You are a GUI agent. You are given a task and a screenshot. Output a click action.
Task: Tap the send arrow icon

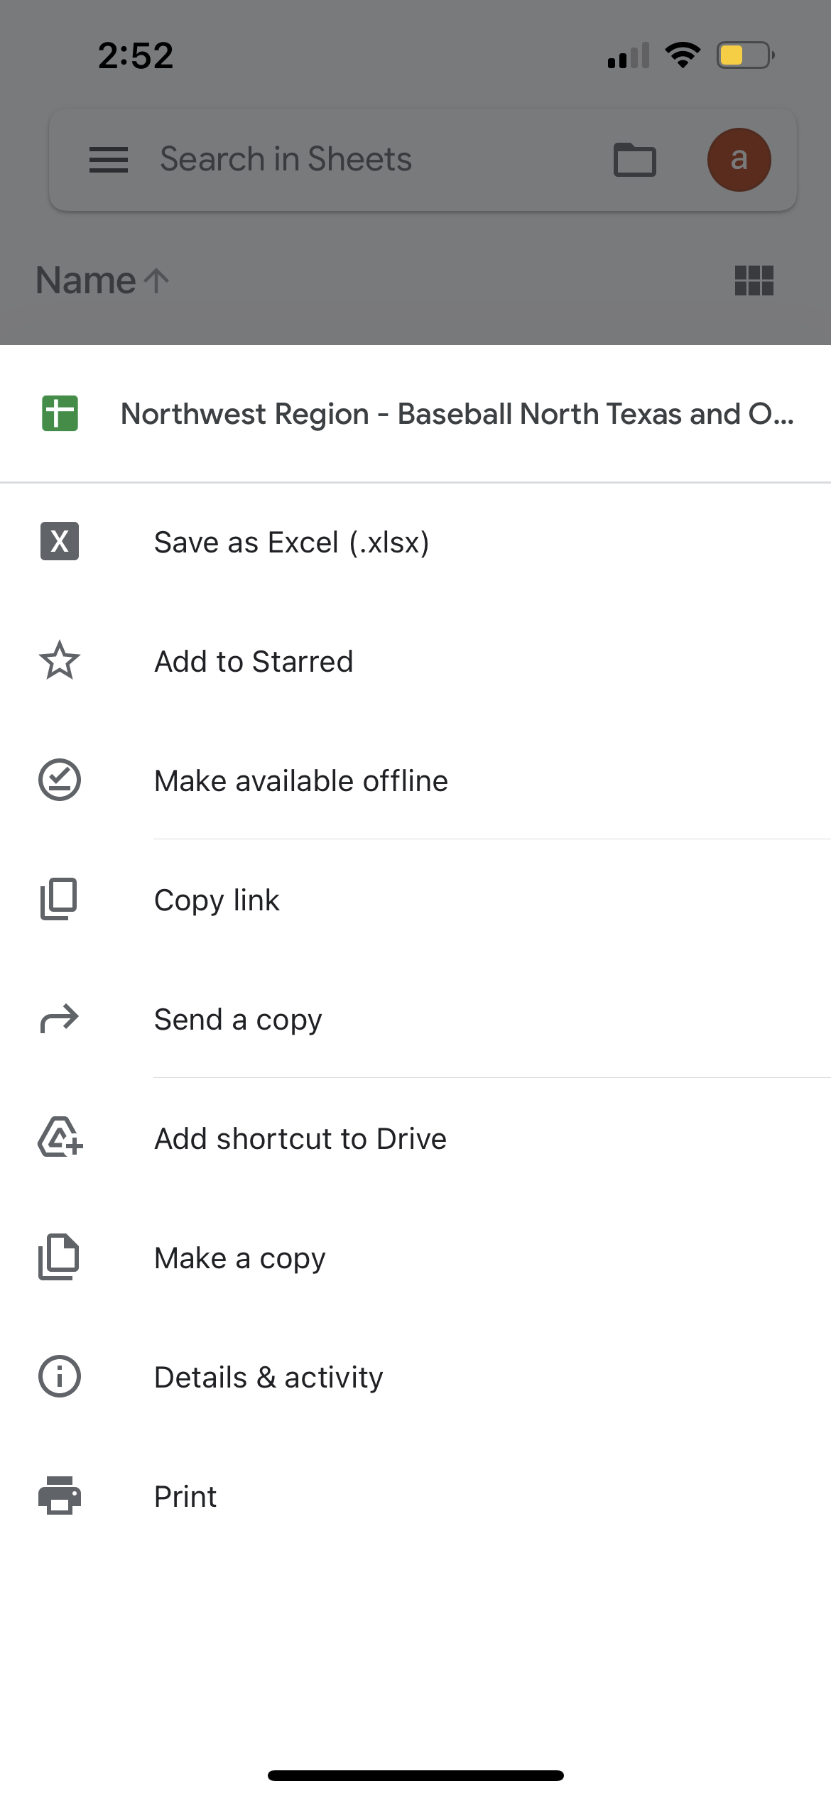[60, 1019]
